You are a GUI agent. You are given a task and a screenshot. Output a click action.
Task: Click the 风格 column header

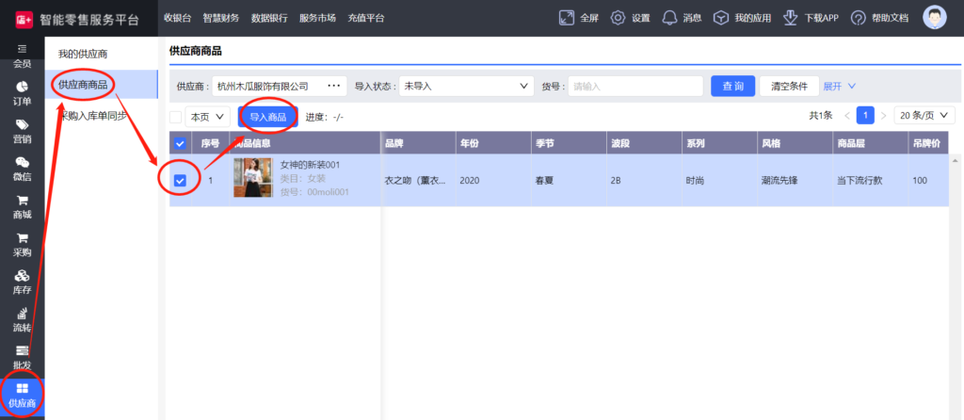coord(795,143)
